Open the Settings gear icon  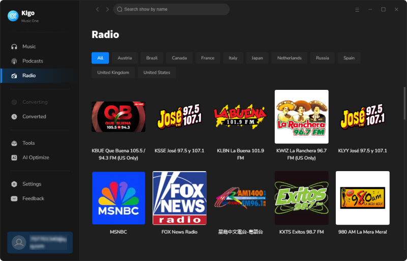tap(14, 184)
